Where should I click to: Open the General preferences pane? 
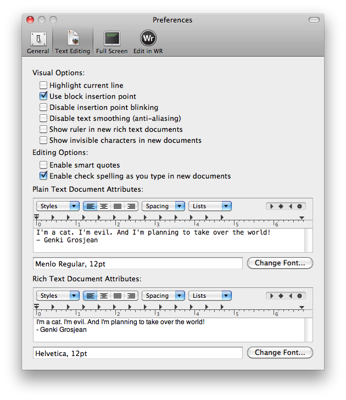(x=38, y=42)
